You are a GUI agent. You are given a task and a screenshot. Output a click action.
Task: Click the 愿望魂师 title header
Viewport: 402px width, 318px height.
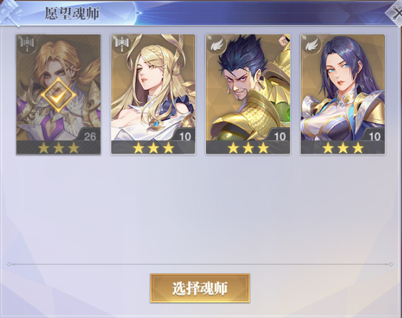(x=72, y=13)
